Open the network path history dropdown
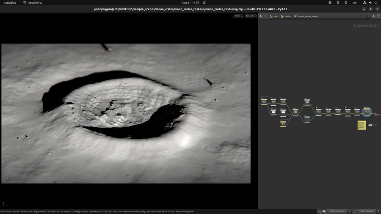The height and width of the screenshot is (214, 381). click(368, 16)
